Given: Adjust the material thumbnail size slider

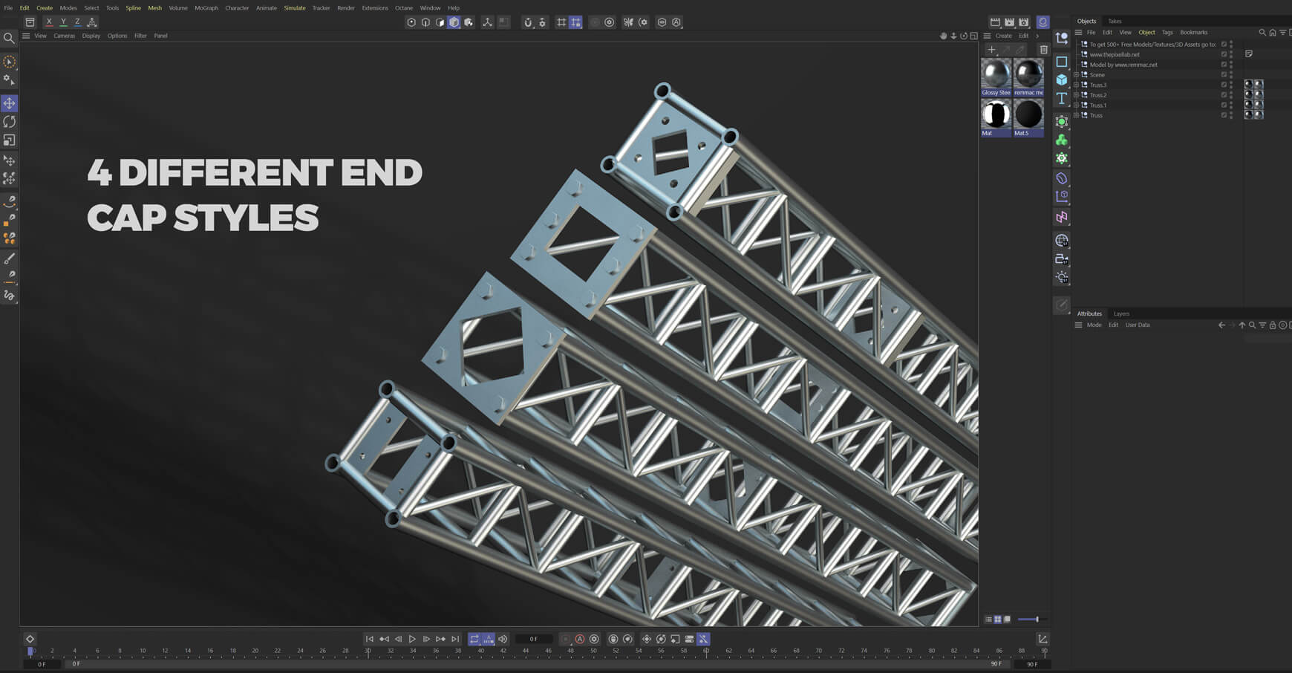Looking at the screenshot, I should [1032, 620].
